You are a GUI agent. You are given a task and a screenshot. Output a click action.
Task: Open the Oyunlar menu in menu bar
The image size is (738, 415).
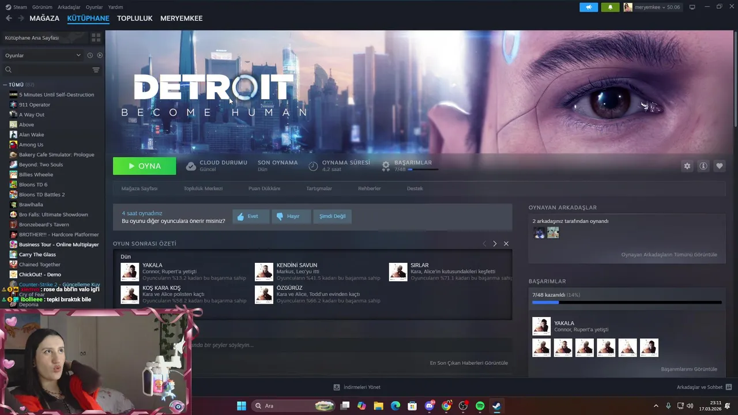tap(94, 7)
